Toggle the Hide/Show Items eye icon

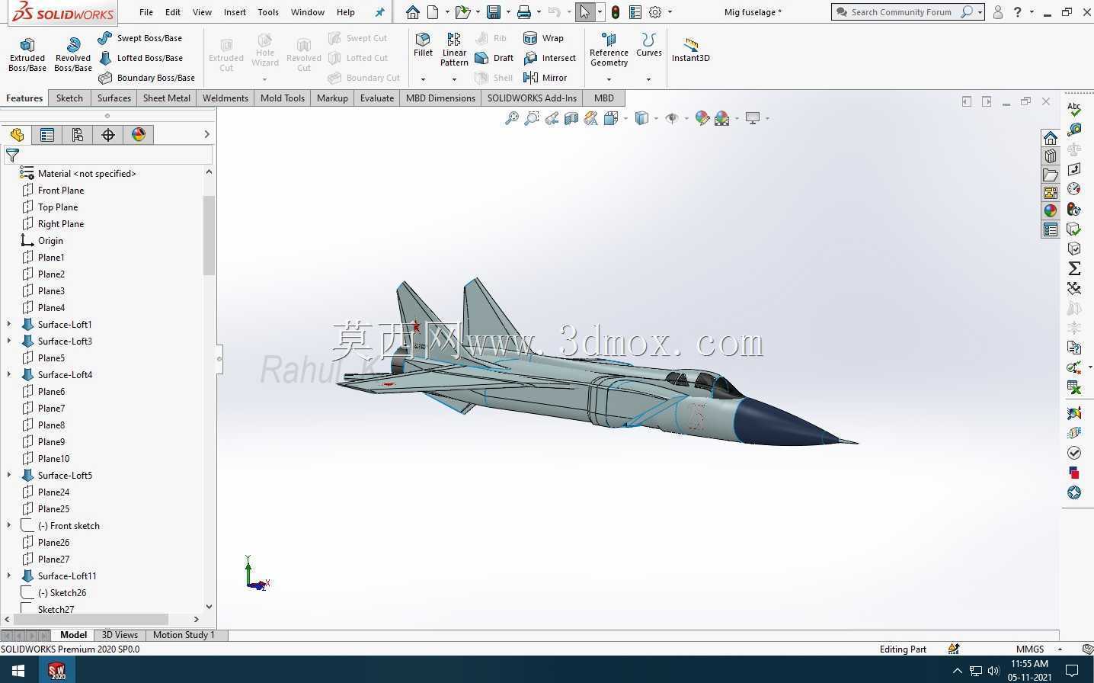pyautogui.click(x=672, y=118)
